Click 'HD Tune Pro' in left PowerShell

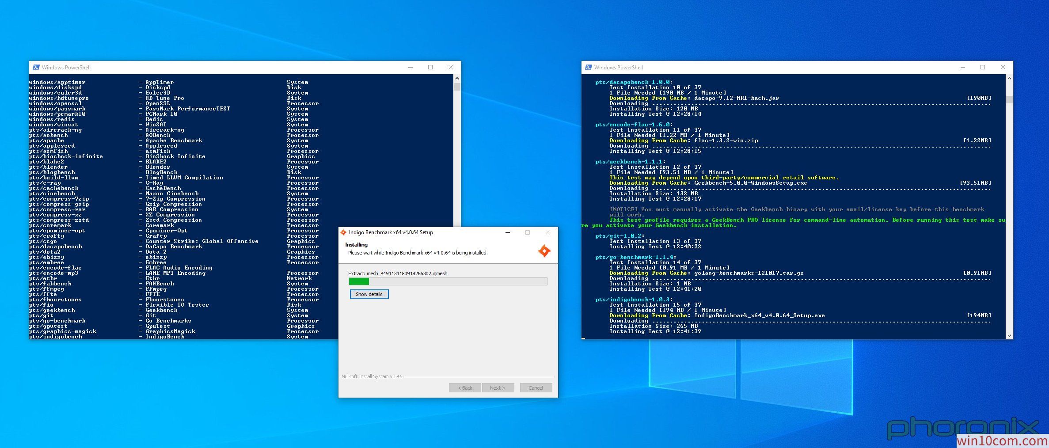click(x=165, y=98)
